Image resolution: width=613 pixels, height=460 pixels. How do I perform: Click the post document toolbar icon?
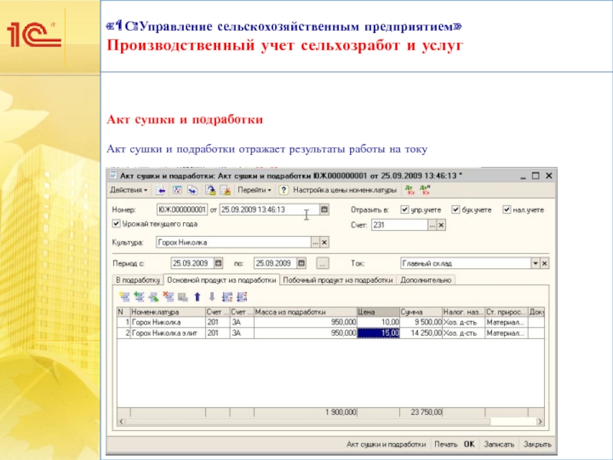[x=210, y=190]
